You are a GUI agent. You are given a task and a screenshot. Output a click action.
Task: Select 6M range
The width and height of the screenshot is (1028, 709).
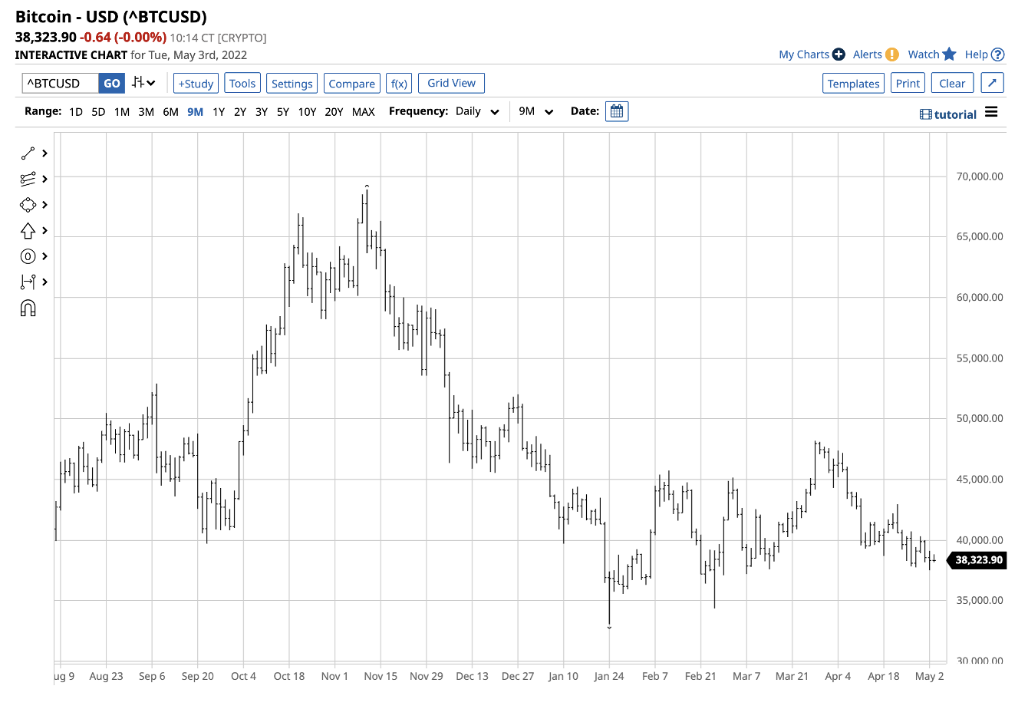pyautogui.click(x=170, y=112)
